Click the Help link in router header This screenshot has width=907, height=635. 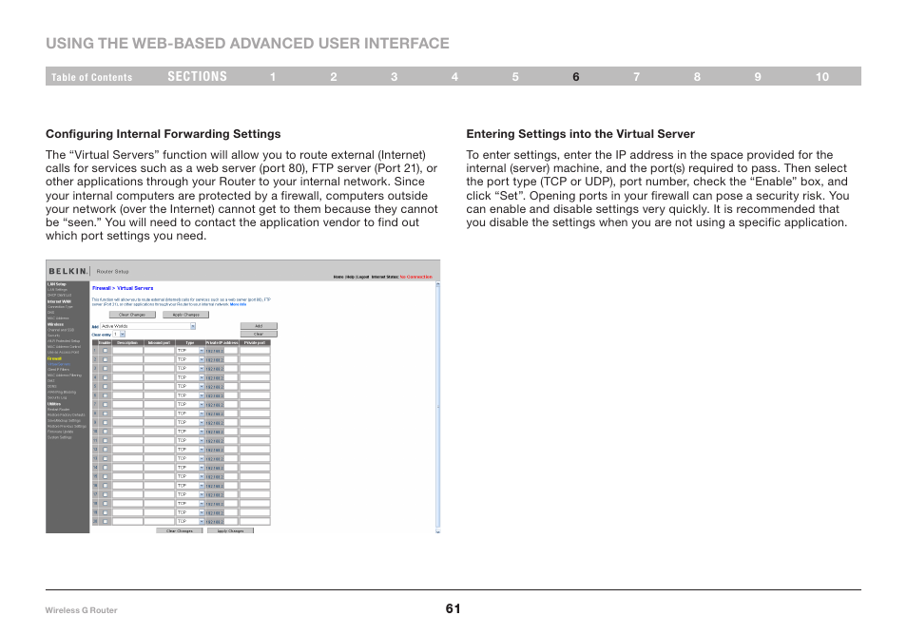pyautogui.click(x=350, y=277)
